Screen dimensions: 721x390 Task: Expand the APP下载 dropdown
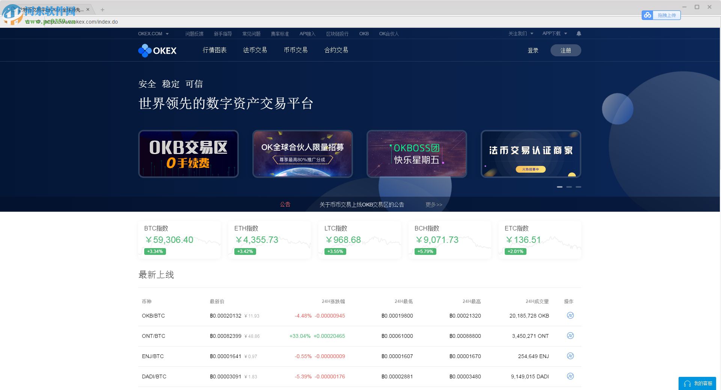[x=555, y=33]
